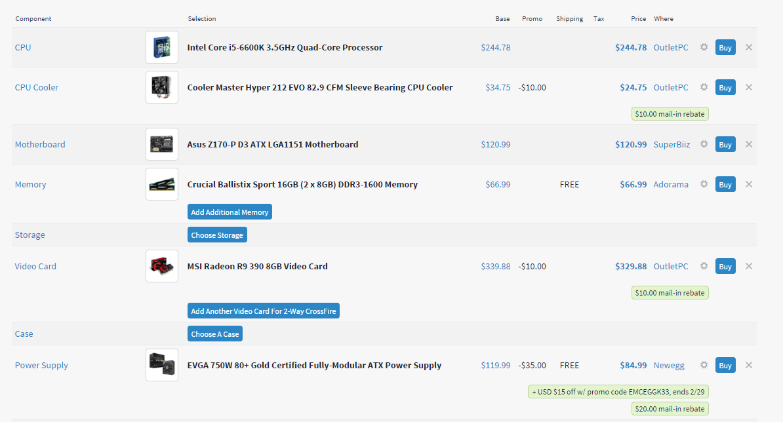Open the CPU component category link
Viewport: 783px width, 422px height.
click(23, 47)
